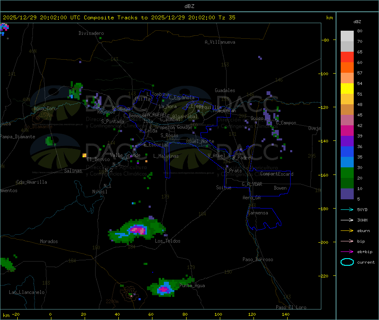This screenshot has height=320, width=379.
Task: Click the '140' value on bottom axis
Action: 286,314
